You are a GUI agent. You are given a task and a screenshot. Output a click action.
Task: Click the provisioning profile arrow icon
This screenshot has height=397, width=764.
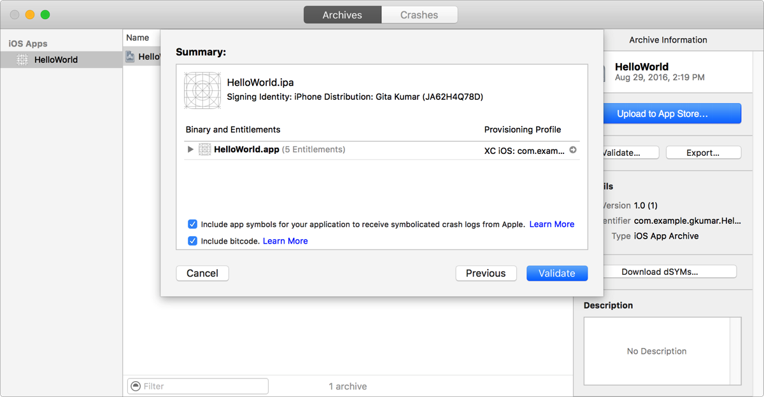(x=573, y=150)
